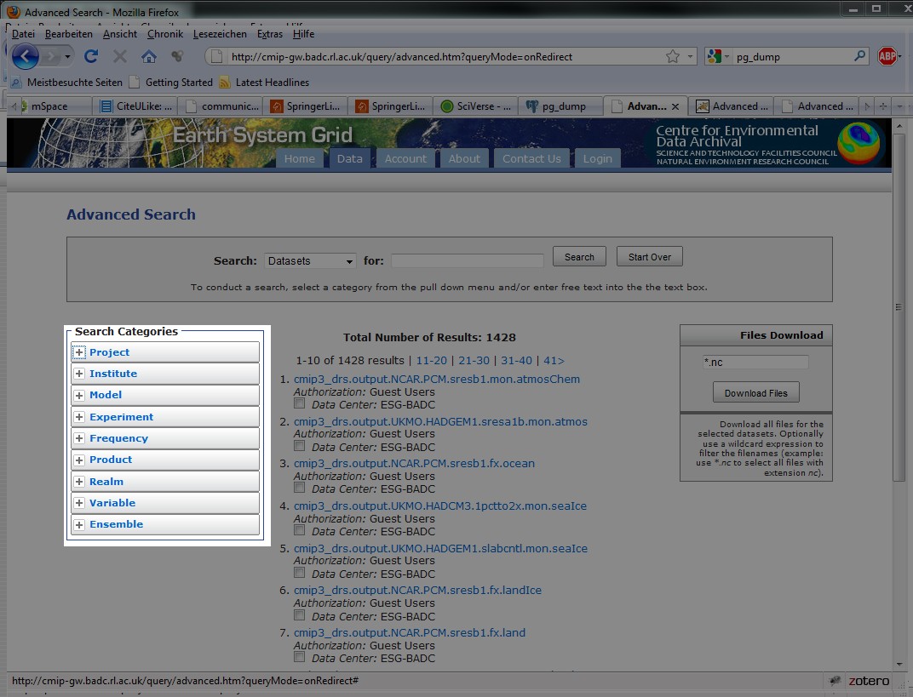Screen dimensions: 913x697
Task: Click the free text search input field
Action: point(467,261)
